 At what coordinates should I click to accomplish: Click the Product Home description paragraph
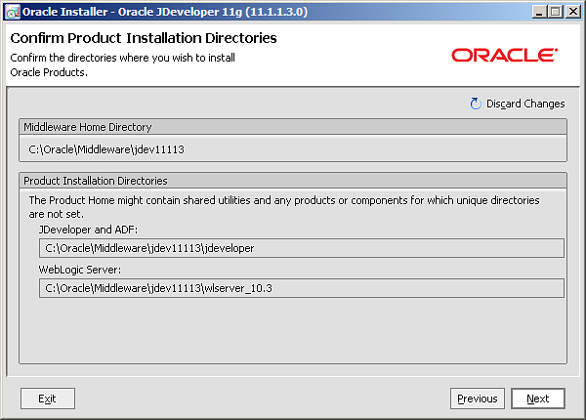[283, 205]
